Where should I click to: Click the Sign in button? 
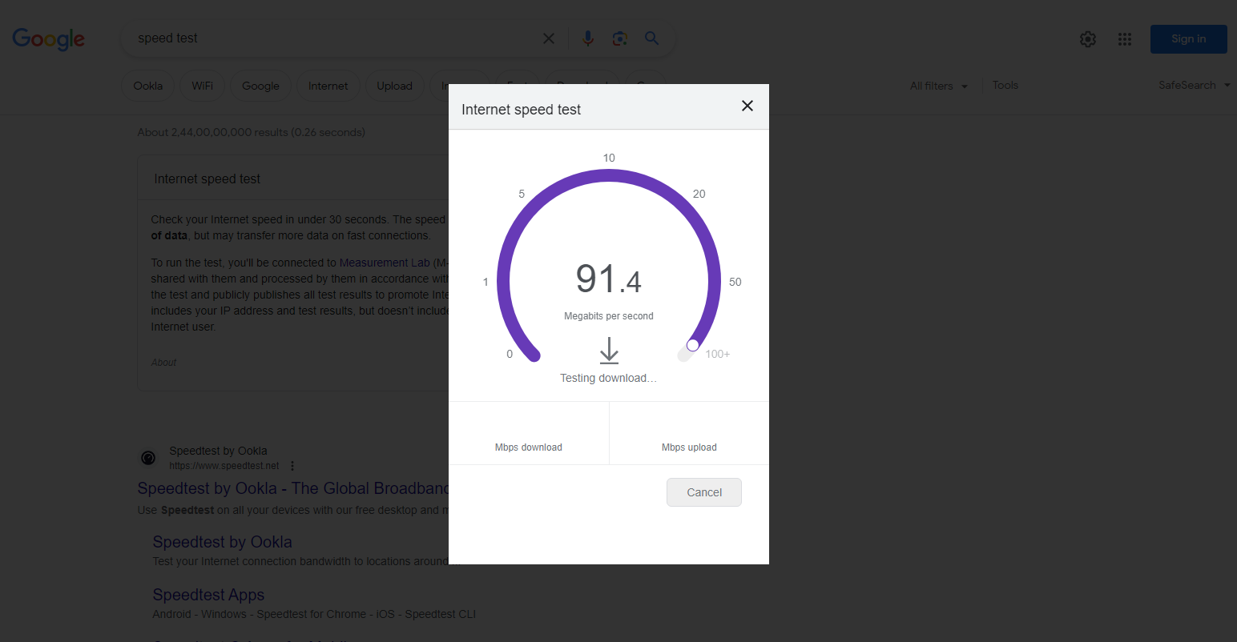coord(1189,39)
